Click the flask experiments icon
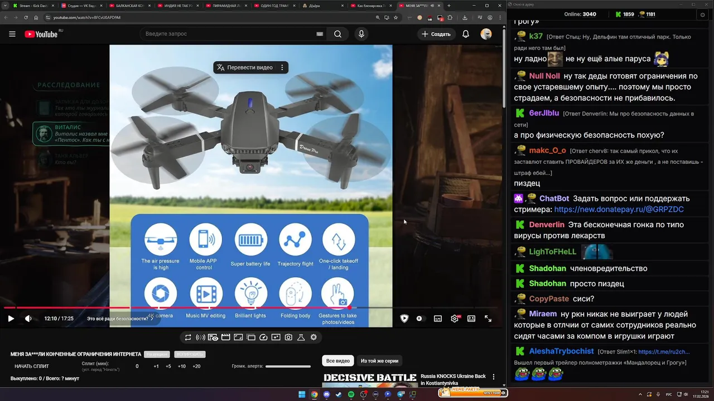The image size is (714, 401). coord(301,337)
